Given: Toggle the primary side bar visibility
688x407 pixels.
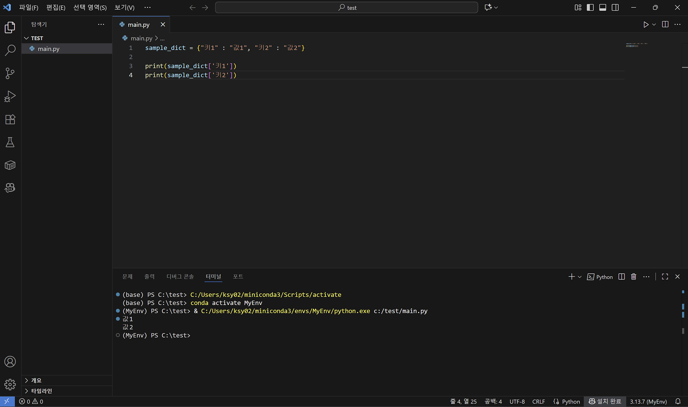Looking at the screenshot, I should tap(590, 8).
